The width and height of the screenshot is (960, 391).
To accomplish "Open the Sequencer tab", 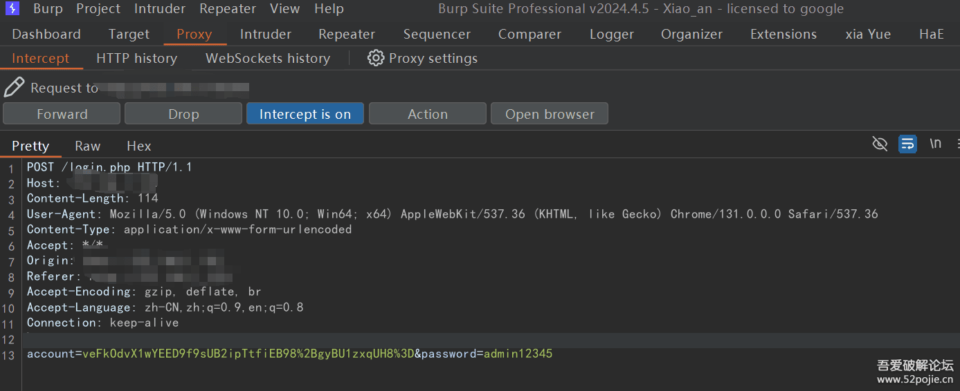I will pos(437,34).
